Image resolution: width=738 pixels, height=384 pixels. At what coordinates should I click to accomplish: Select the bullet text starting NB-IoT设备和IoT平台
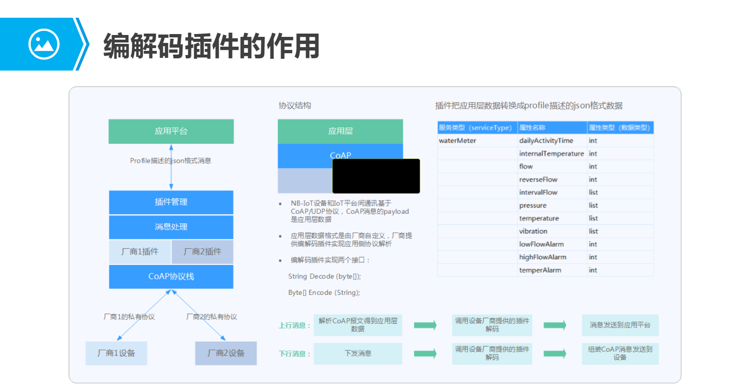click(x=350, y=211)
